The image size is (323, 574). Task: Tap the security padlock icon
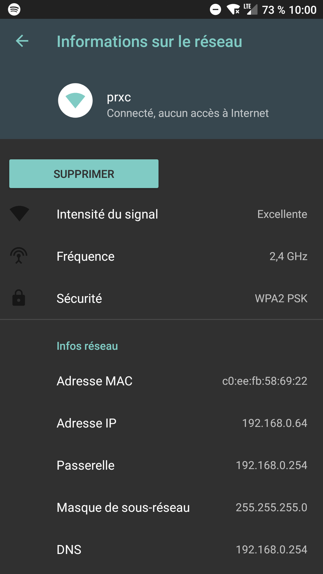pos(19,298)
